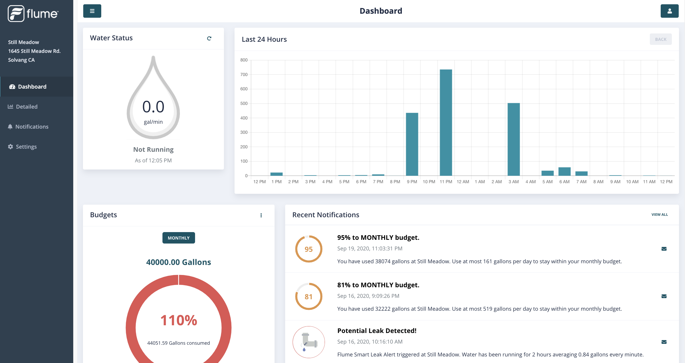Viewport: 685px width, 363px height.
Task: Click the leaking pipe alert icon
Action: [x=309, y=342]
